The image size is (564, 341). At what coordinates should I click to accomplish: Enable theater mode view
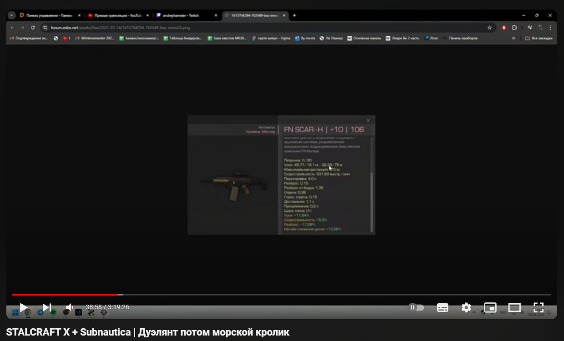tap(514, 308)
